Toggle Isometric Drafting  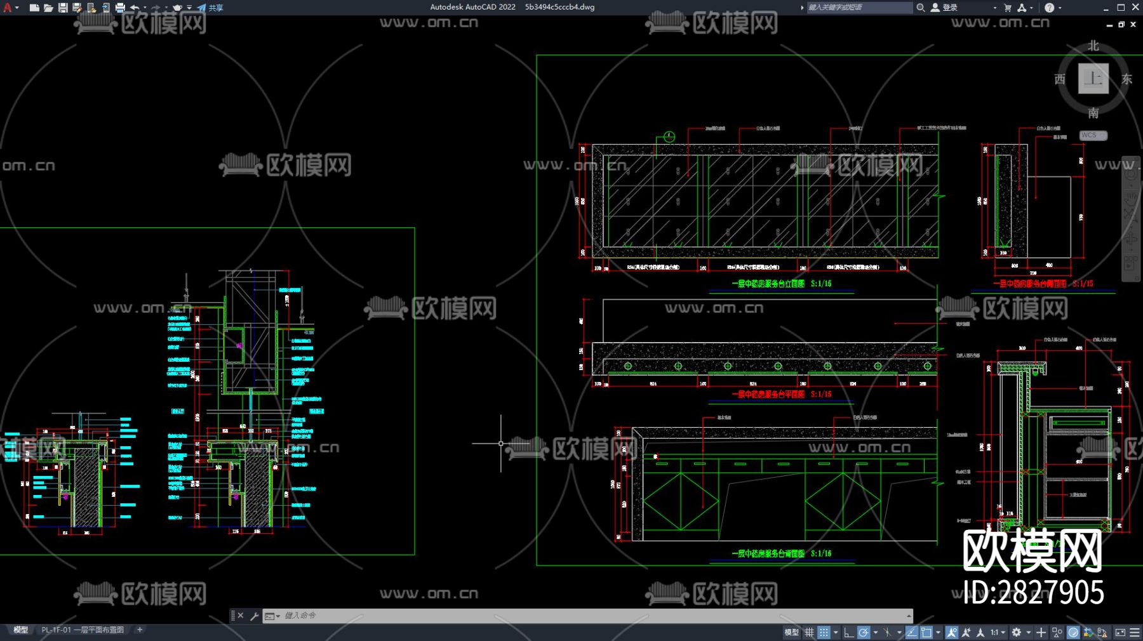(x=887, y=632)
